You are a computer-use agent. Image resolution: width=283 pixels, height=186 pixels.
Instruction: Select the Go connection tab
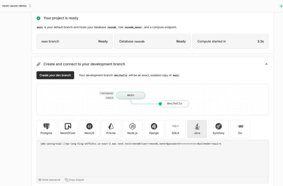pos(240,129)
